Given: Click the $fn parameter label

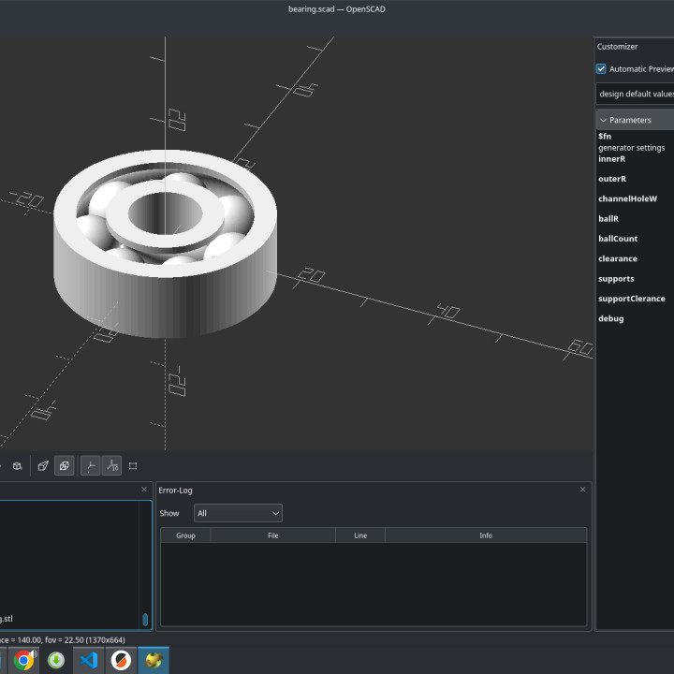Looking at the screenshot, I should pos(605,137).
